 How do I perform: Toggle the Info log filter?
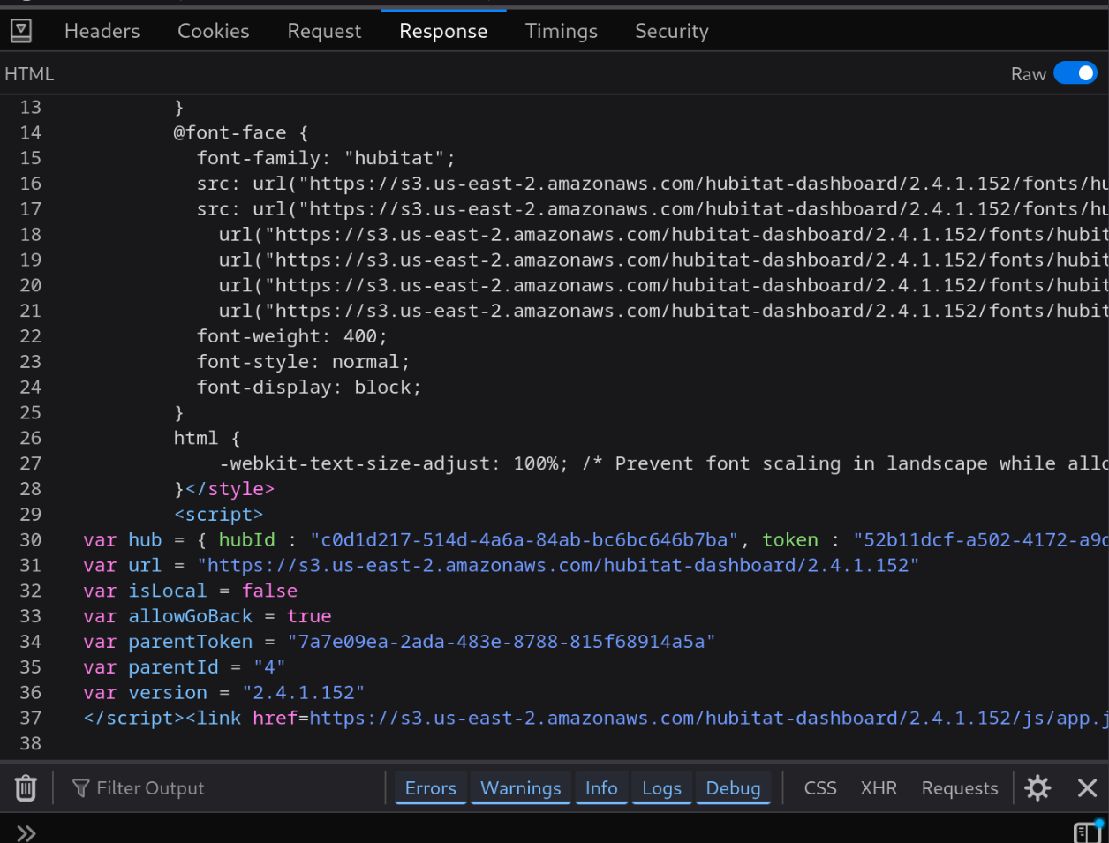click(x=601, y=787)
